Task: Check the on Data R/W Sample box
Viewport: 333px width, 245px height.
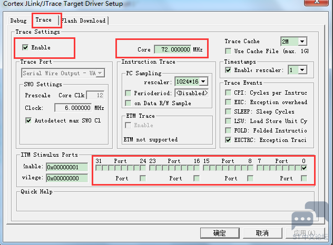Action: pyautogui.click(x=128, y=103)
